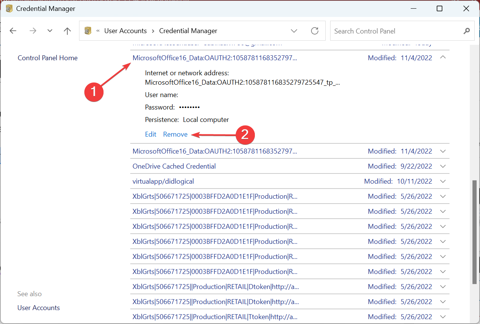Screen dimensions: 480x324
Task: Expand the collapsed MicrosoftOffice16_Data credential via its chevron
Action: 443,151
